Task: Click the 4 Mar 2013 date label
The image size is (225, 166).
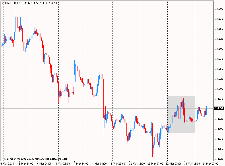Action: [x=7, y=163]
